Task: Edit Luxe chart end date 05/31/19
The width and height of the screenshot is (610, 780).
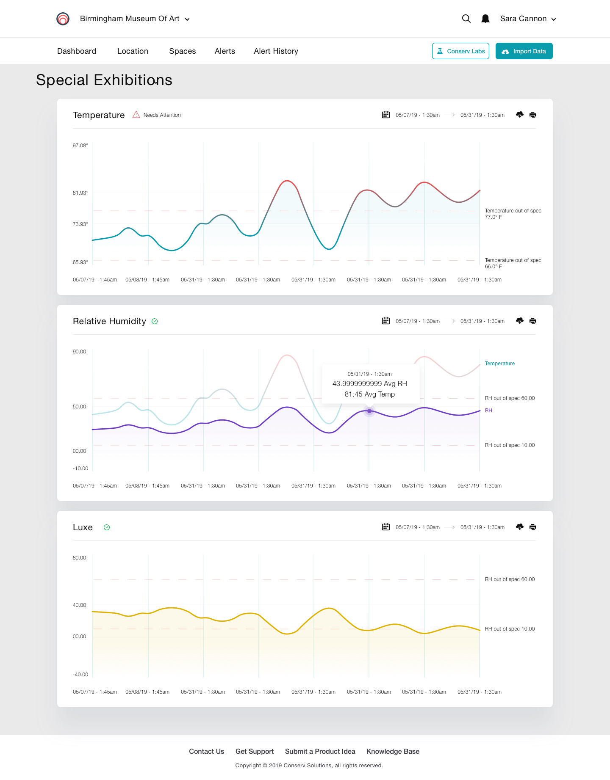Action: point(482,527)
